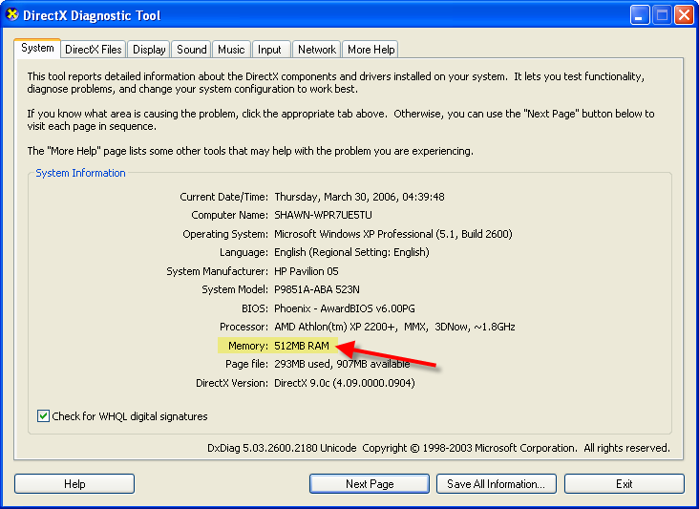Click the page file 293MB used value
Screen dimensions: 699x509
click(342, 364)
